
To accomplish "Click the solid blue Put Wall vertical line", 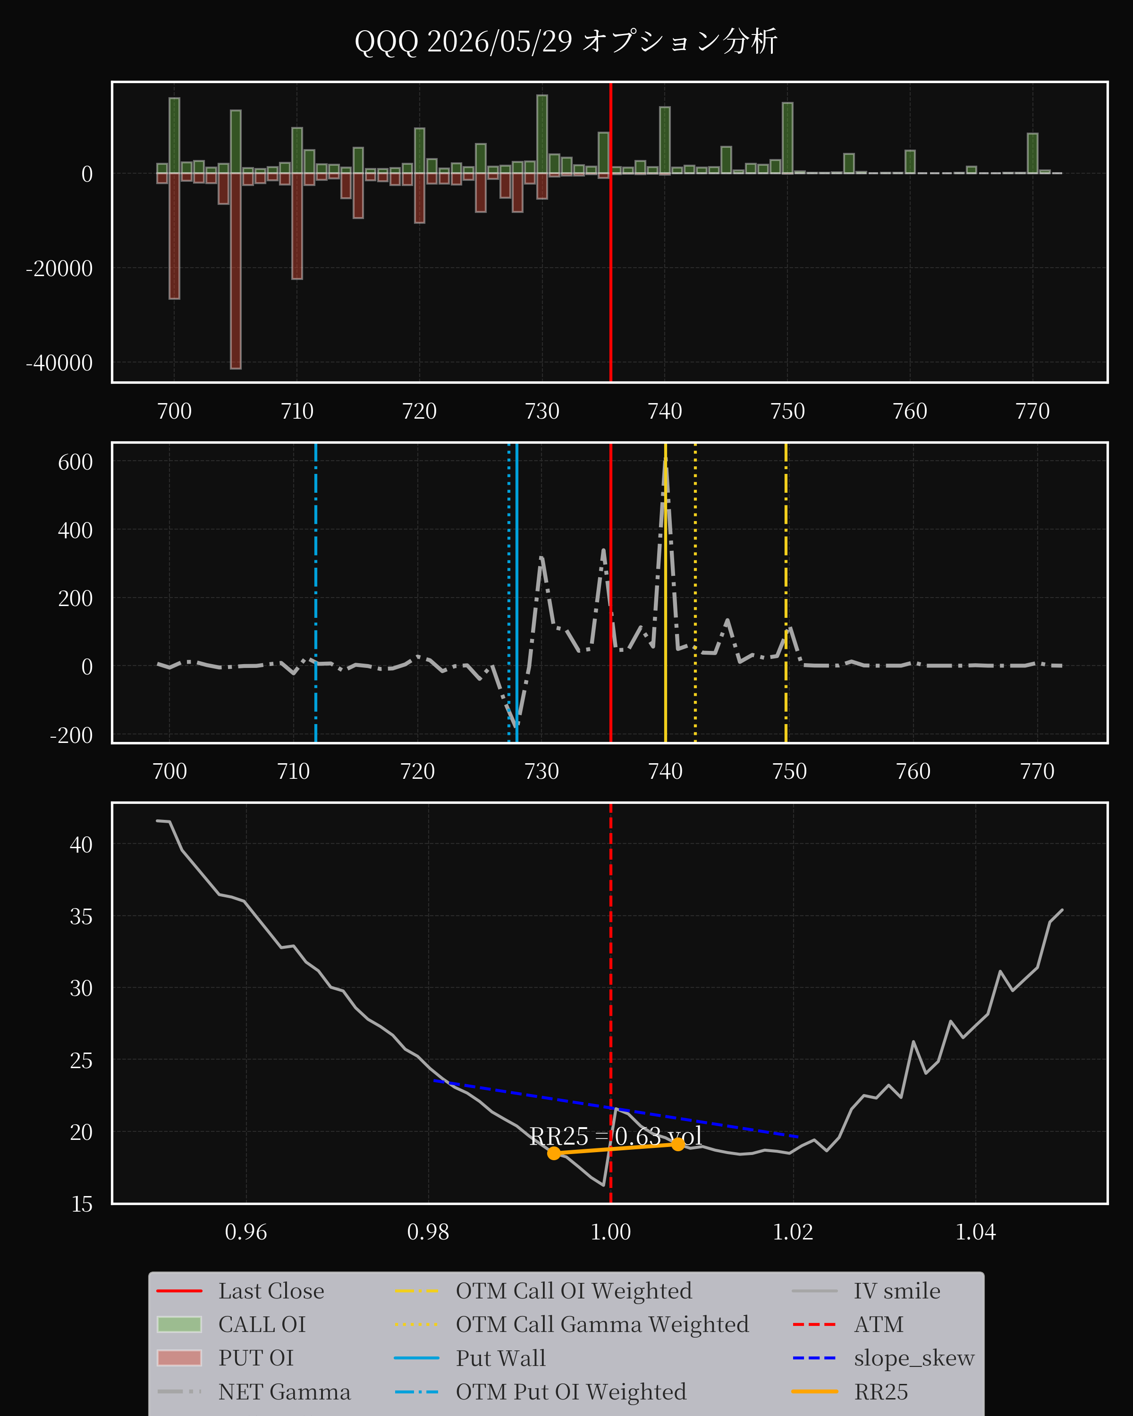I will [517, 592].
